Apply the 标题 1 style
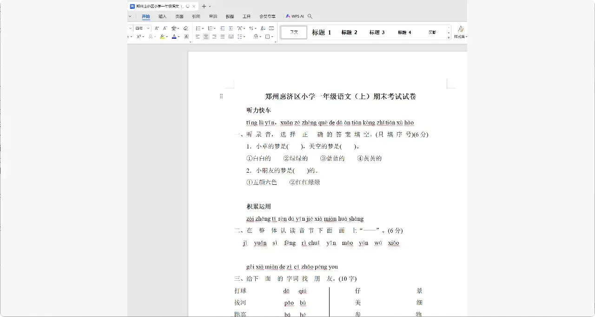 [321, 32]
